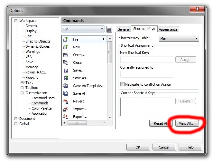Select General in the Workspace tree
This screenshot has height=164, width=214.
[32, 26]
